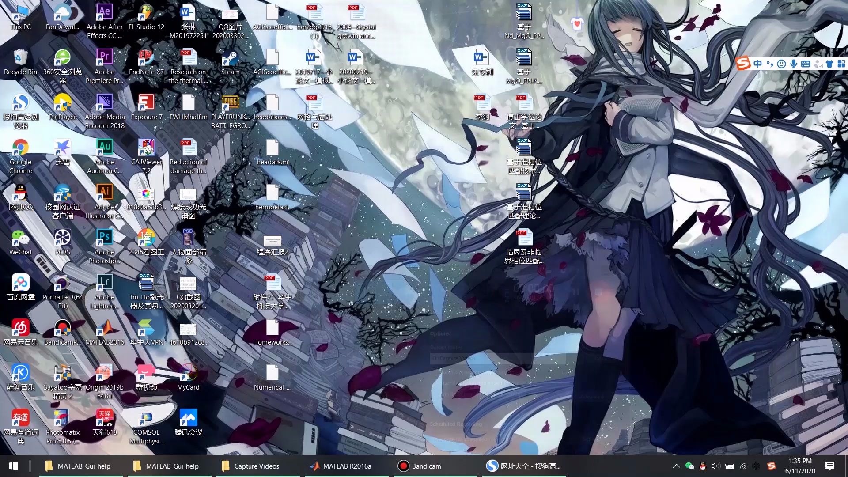Open the QQ tray icon

(703, 466)
